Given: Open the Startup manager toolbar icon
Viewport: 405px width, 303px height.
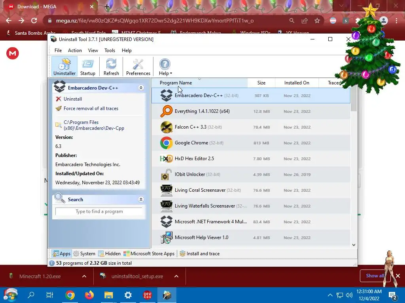Looking at the screenshot, I should 88,67.
